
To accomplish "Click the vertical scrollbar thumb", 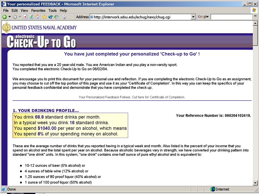I will click(x=255, y=36).
